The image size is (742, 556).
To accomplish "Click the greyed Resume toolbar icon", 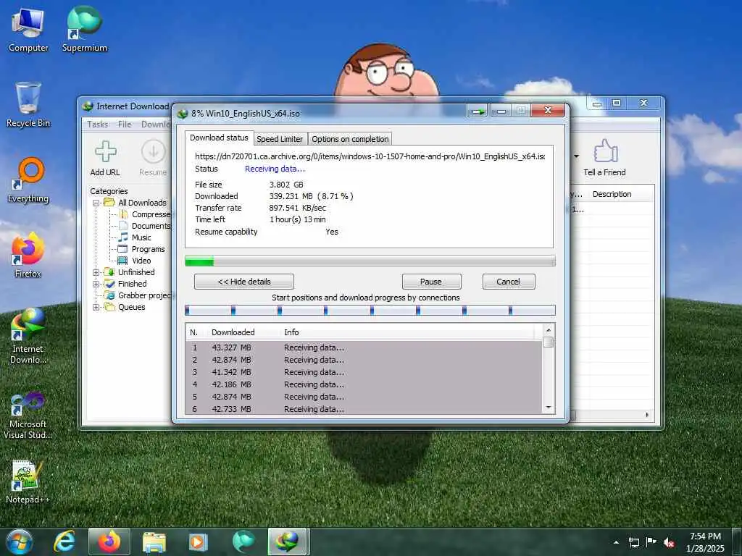I will 154,152.
